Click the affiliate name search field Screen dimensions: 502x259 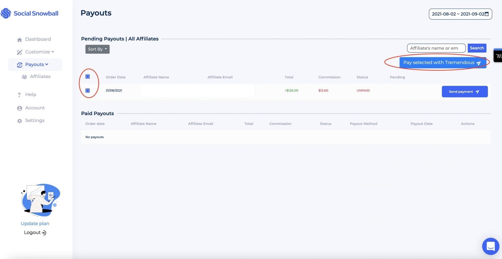click(436, 48)
